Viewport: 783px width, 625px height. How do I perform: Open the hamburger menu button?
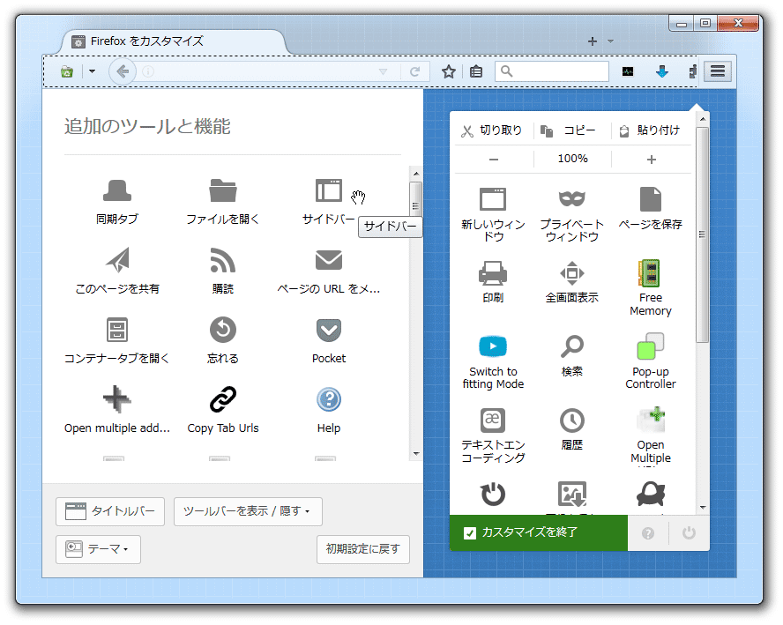718,71
